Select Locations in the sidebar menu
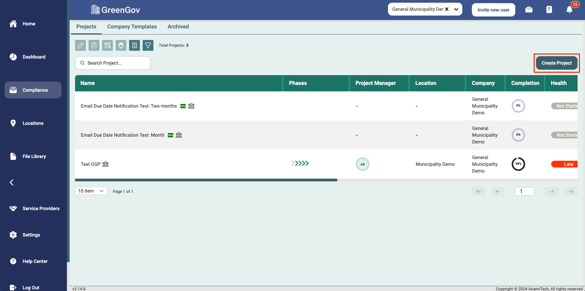The width and height of the screenshot is (585, 291). coord(33,123)
